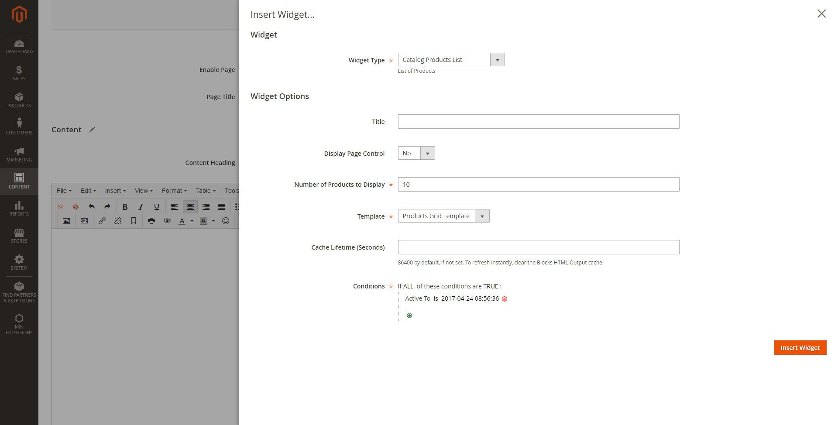Image resolution: width=838 pixels, height=425 pixels.
Task: Click the Insert Widget toolbar icon
Action: click(76, 207)
